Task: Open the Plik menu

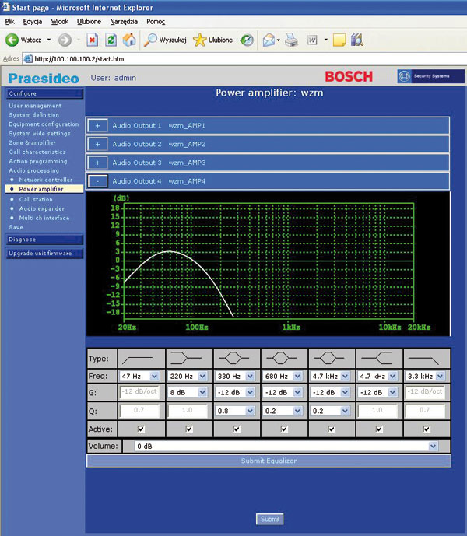Action: tap(9, 22)
